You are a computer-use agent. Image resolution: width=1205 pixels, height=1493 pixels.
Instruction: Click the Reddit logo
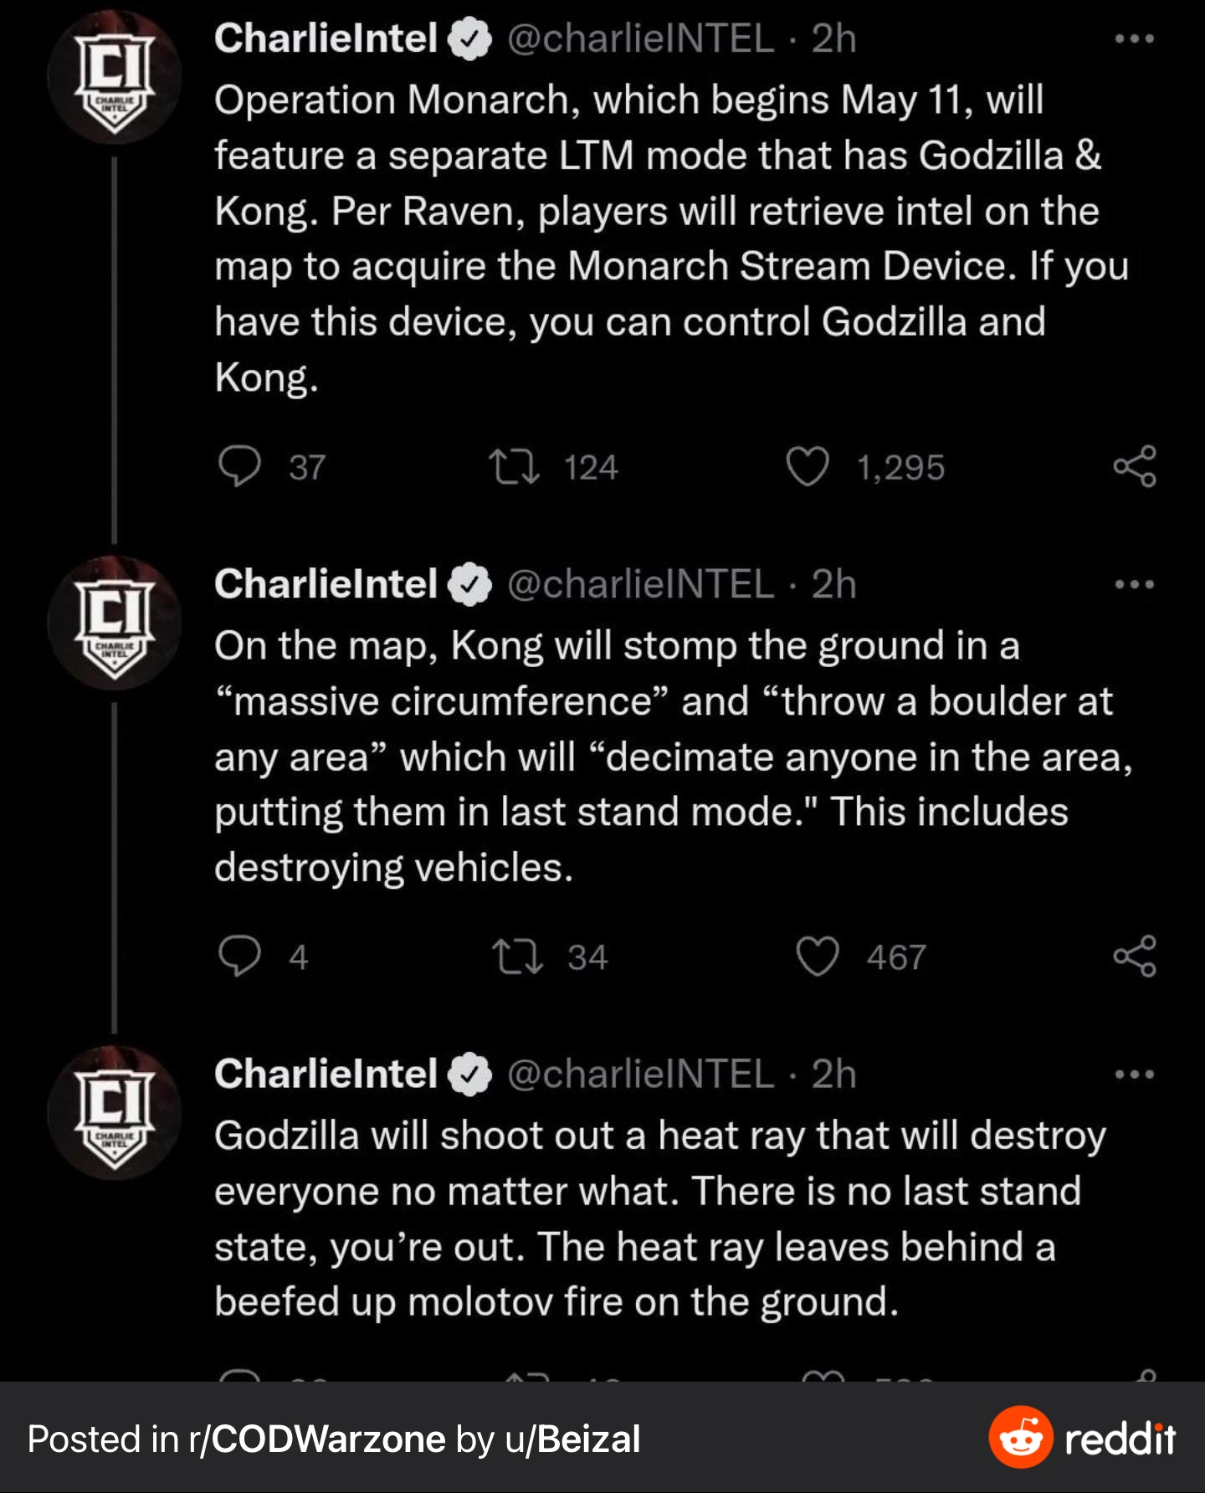coord(1083,1438)
